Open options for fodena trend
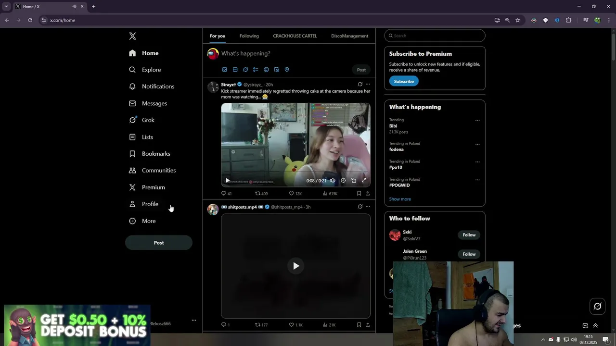Image resolution: width=616 pixels, height=346 pixels. tap(477, 144)
